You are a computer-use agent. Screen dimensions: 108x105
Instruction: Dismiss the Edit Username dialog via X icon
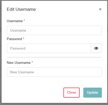[100, 9]
